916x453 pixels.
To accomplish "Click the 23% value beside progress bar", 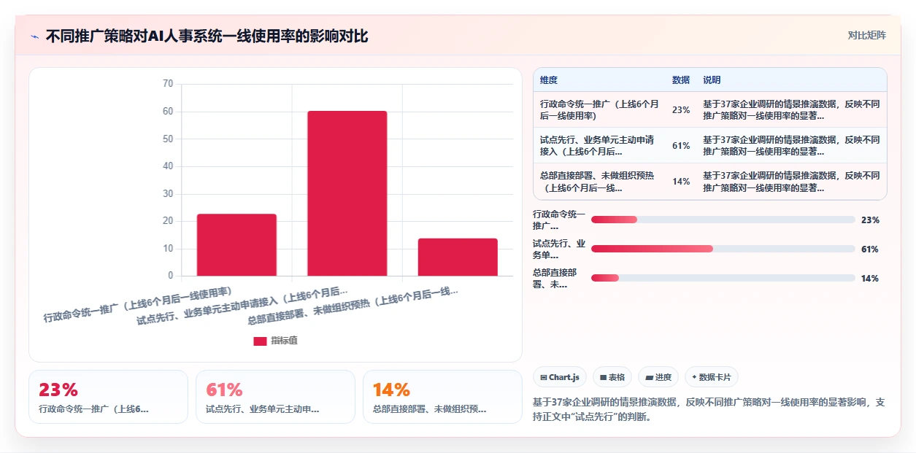I will click(x=870, y=220).
